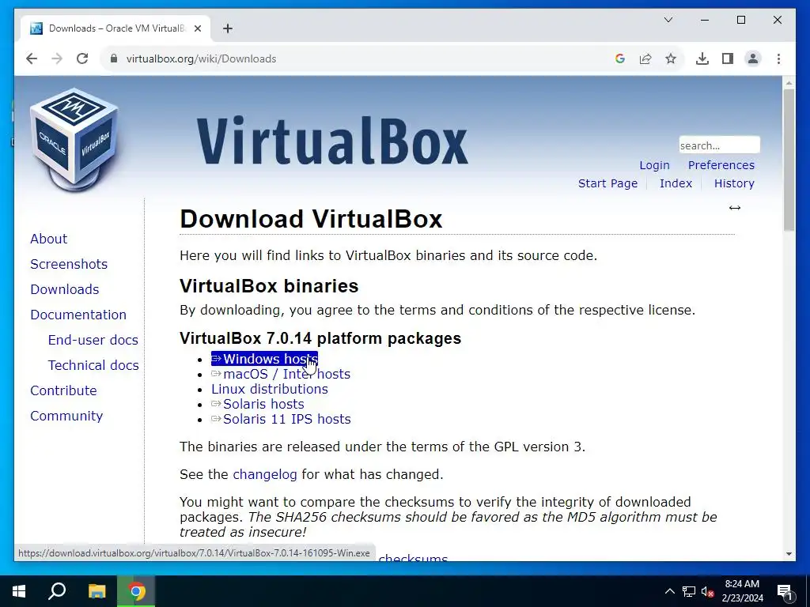810x607 pixels.
Task: Click the page vertical scrollbar thumb
Action: click(789, 160)
